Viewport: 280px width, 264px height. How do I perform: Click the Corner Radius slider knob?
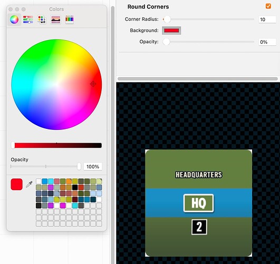(167, 19)
